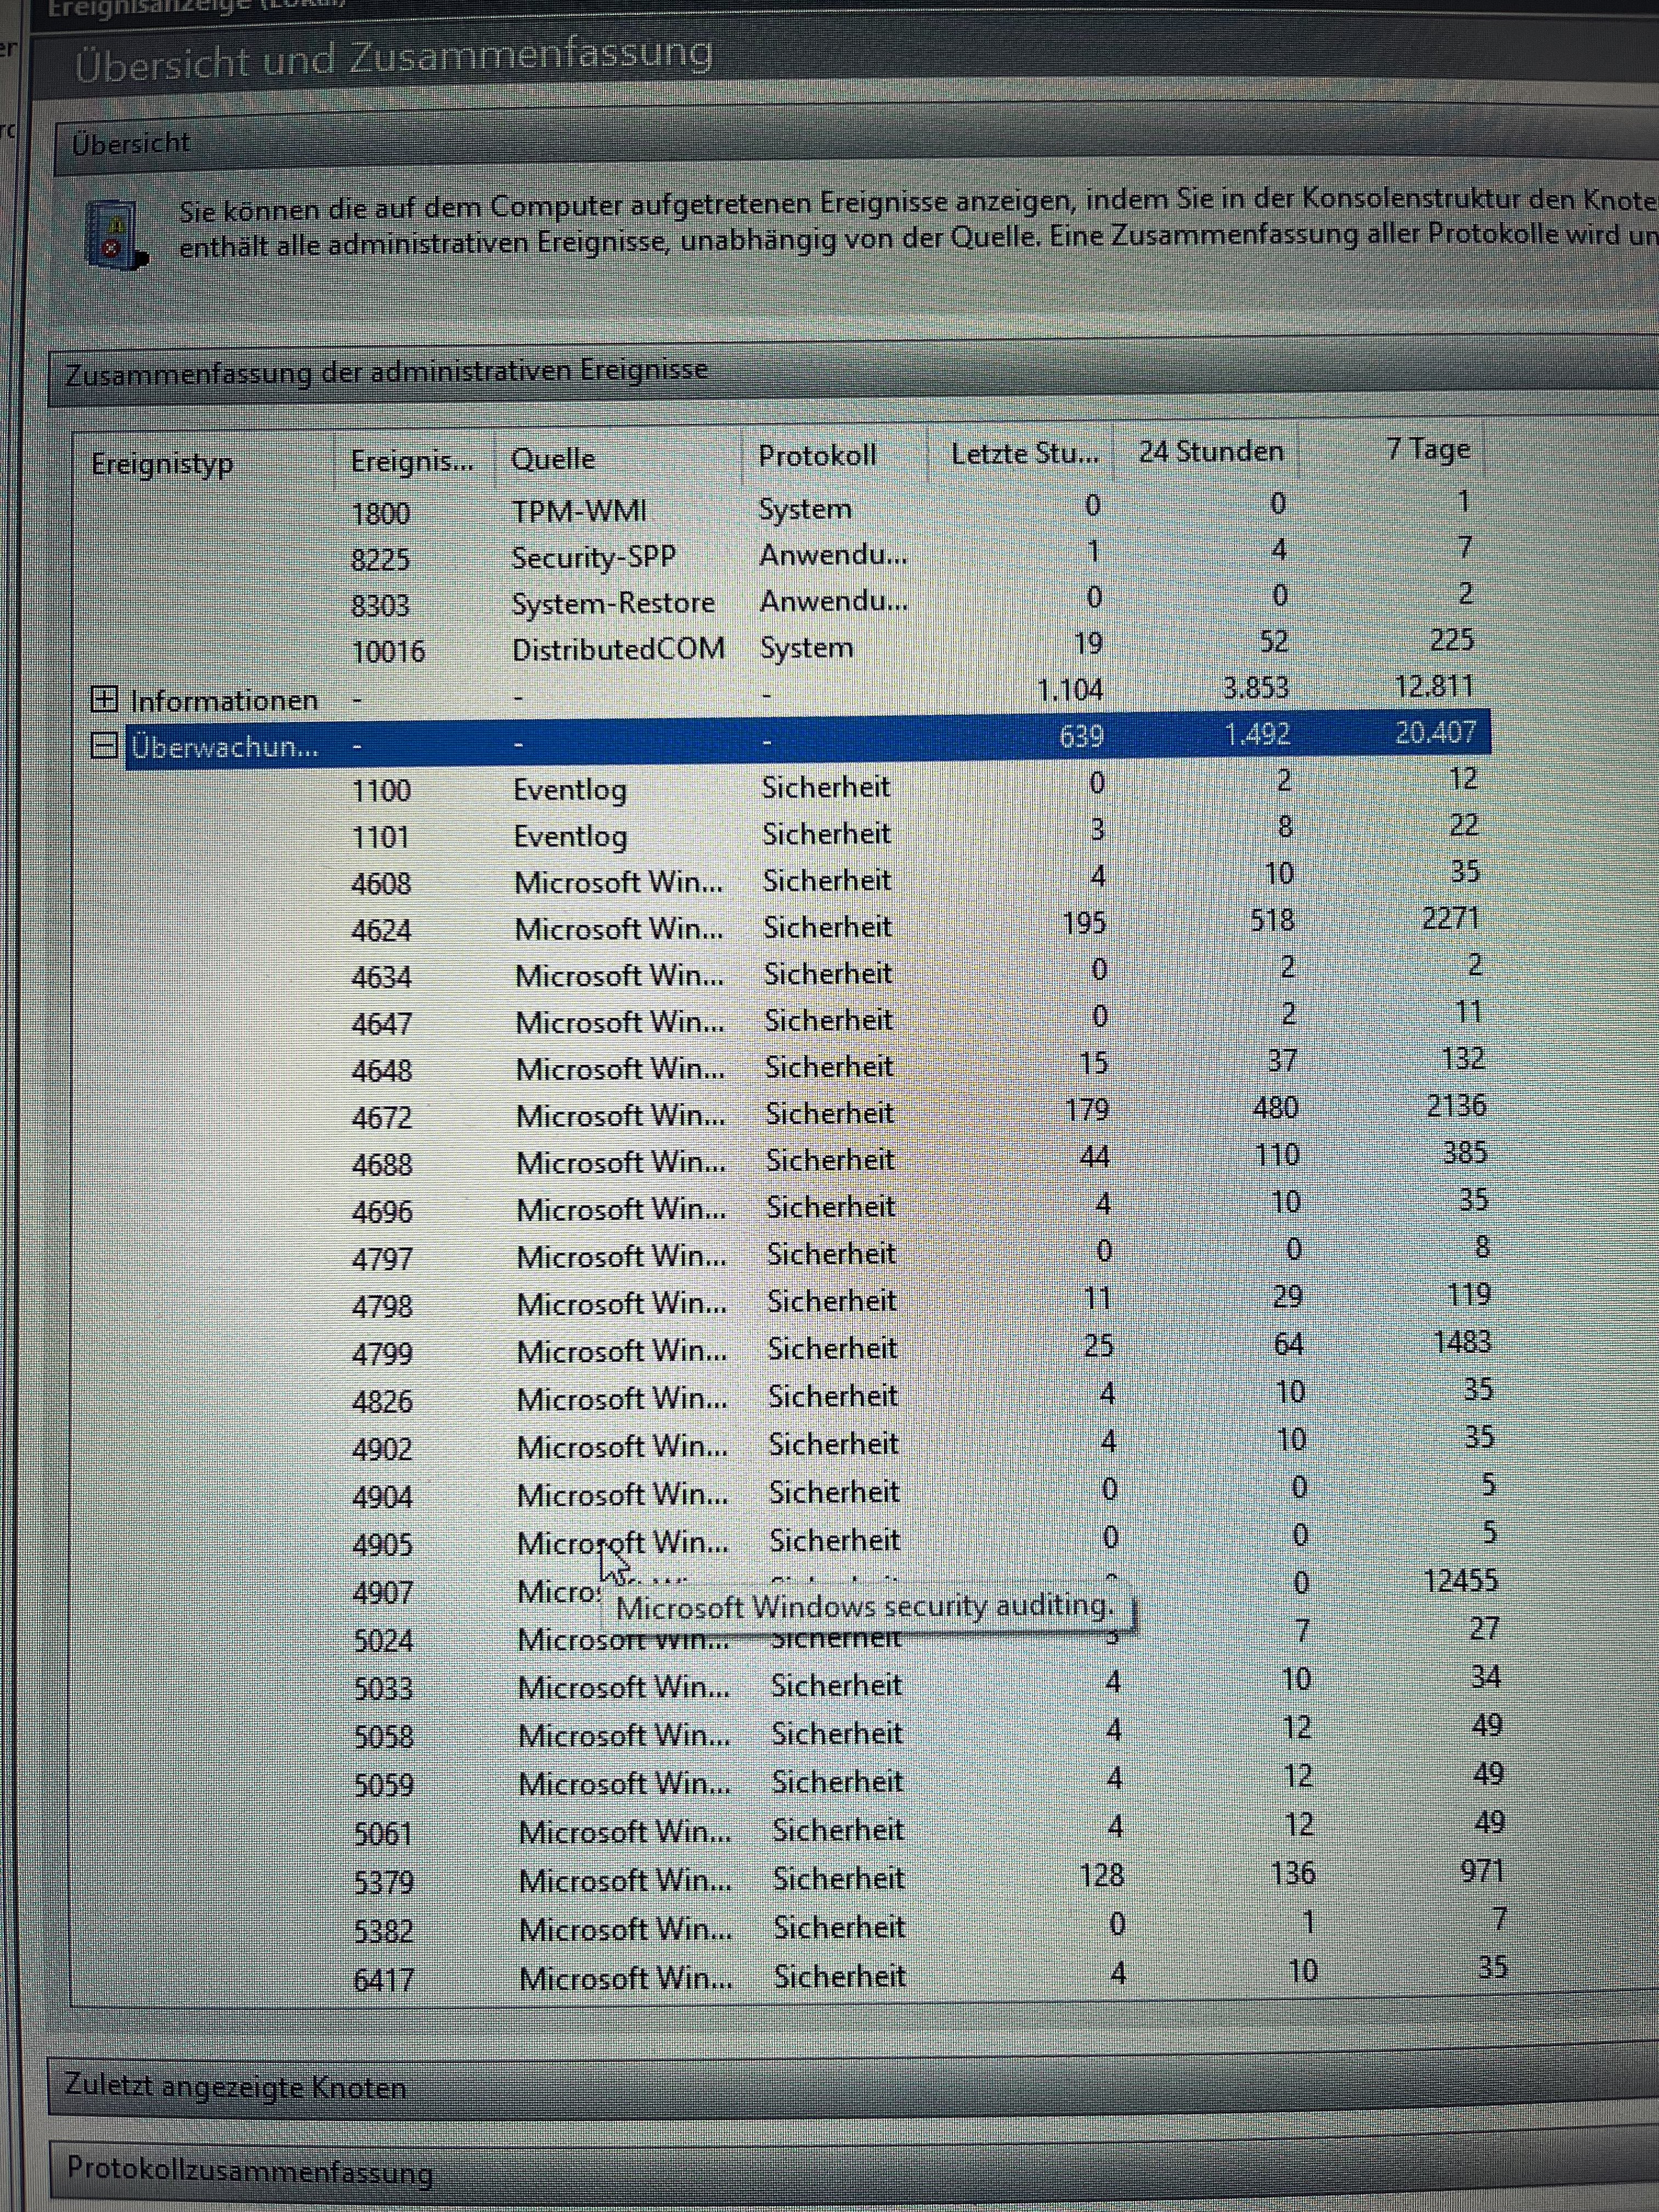Click the event viewer overview book icon
1659x2212 pixels.
114,234
